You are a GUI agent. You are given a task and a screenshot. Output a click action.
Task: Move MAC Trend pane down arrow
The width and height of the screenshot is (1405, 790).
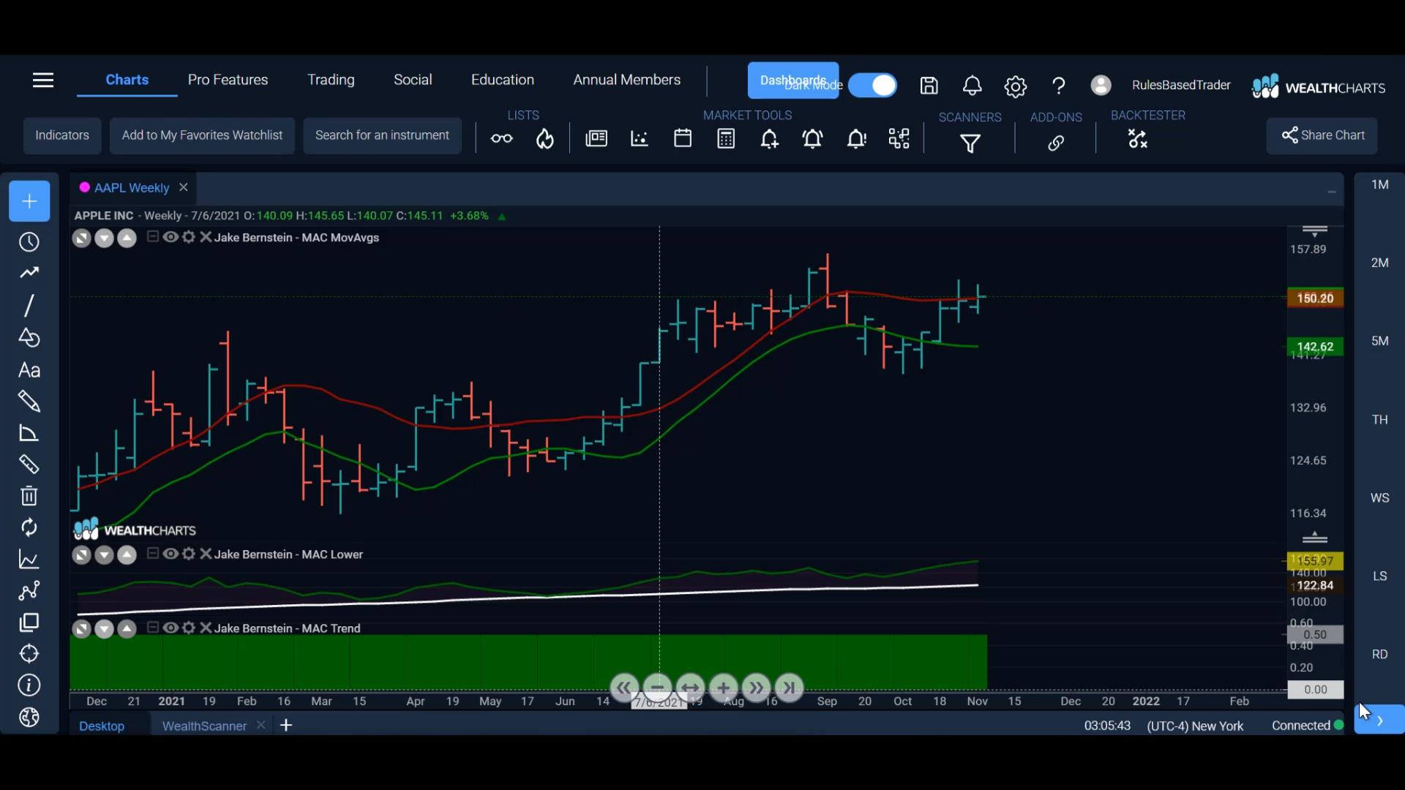pos(104,629)
